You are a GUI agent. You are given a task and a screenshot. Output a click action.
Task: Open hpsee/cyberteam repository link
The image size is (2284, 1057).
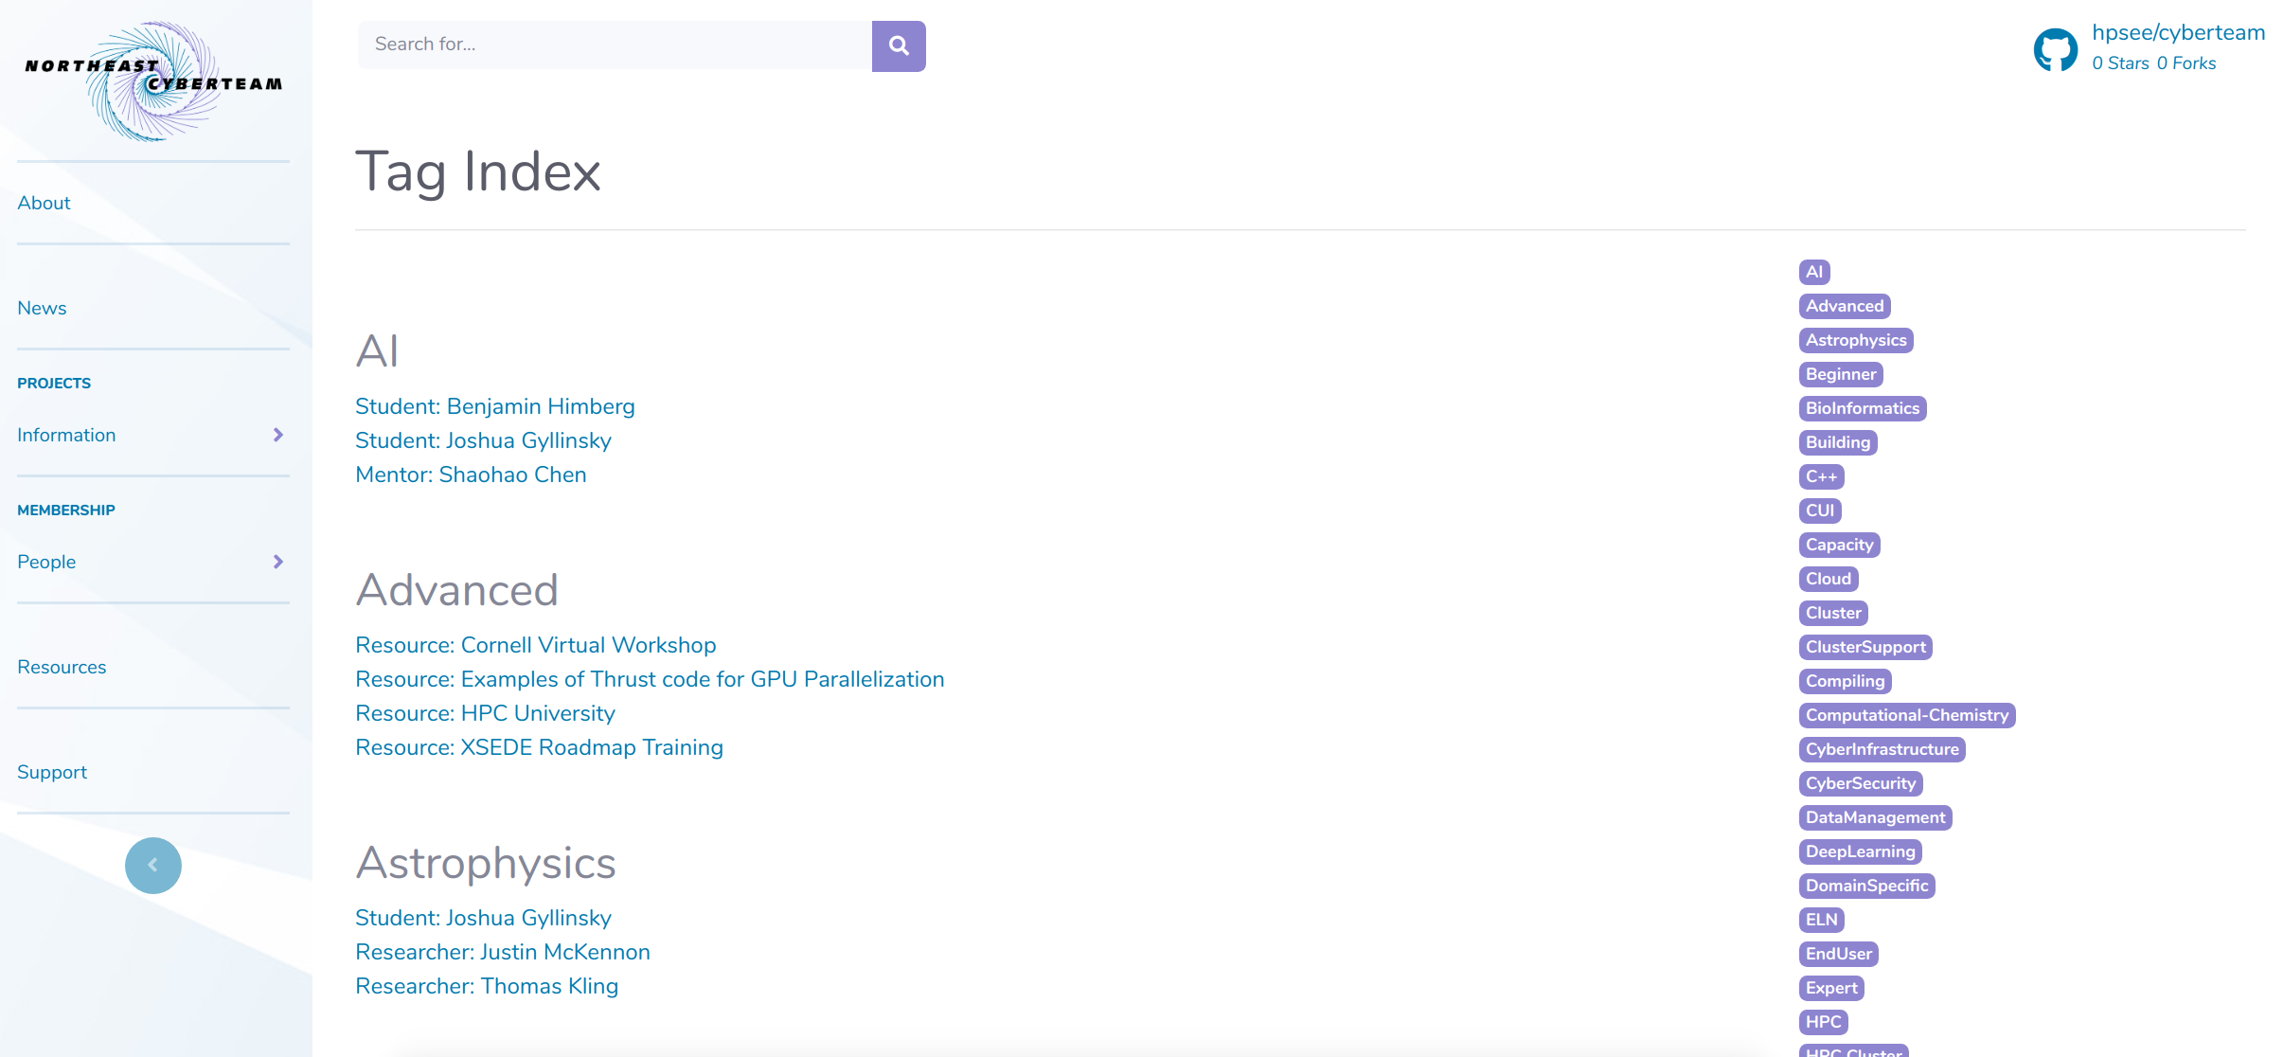click(2178, 32)
